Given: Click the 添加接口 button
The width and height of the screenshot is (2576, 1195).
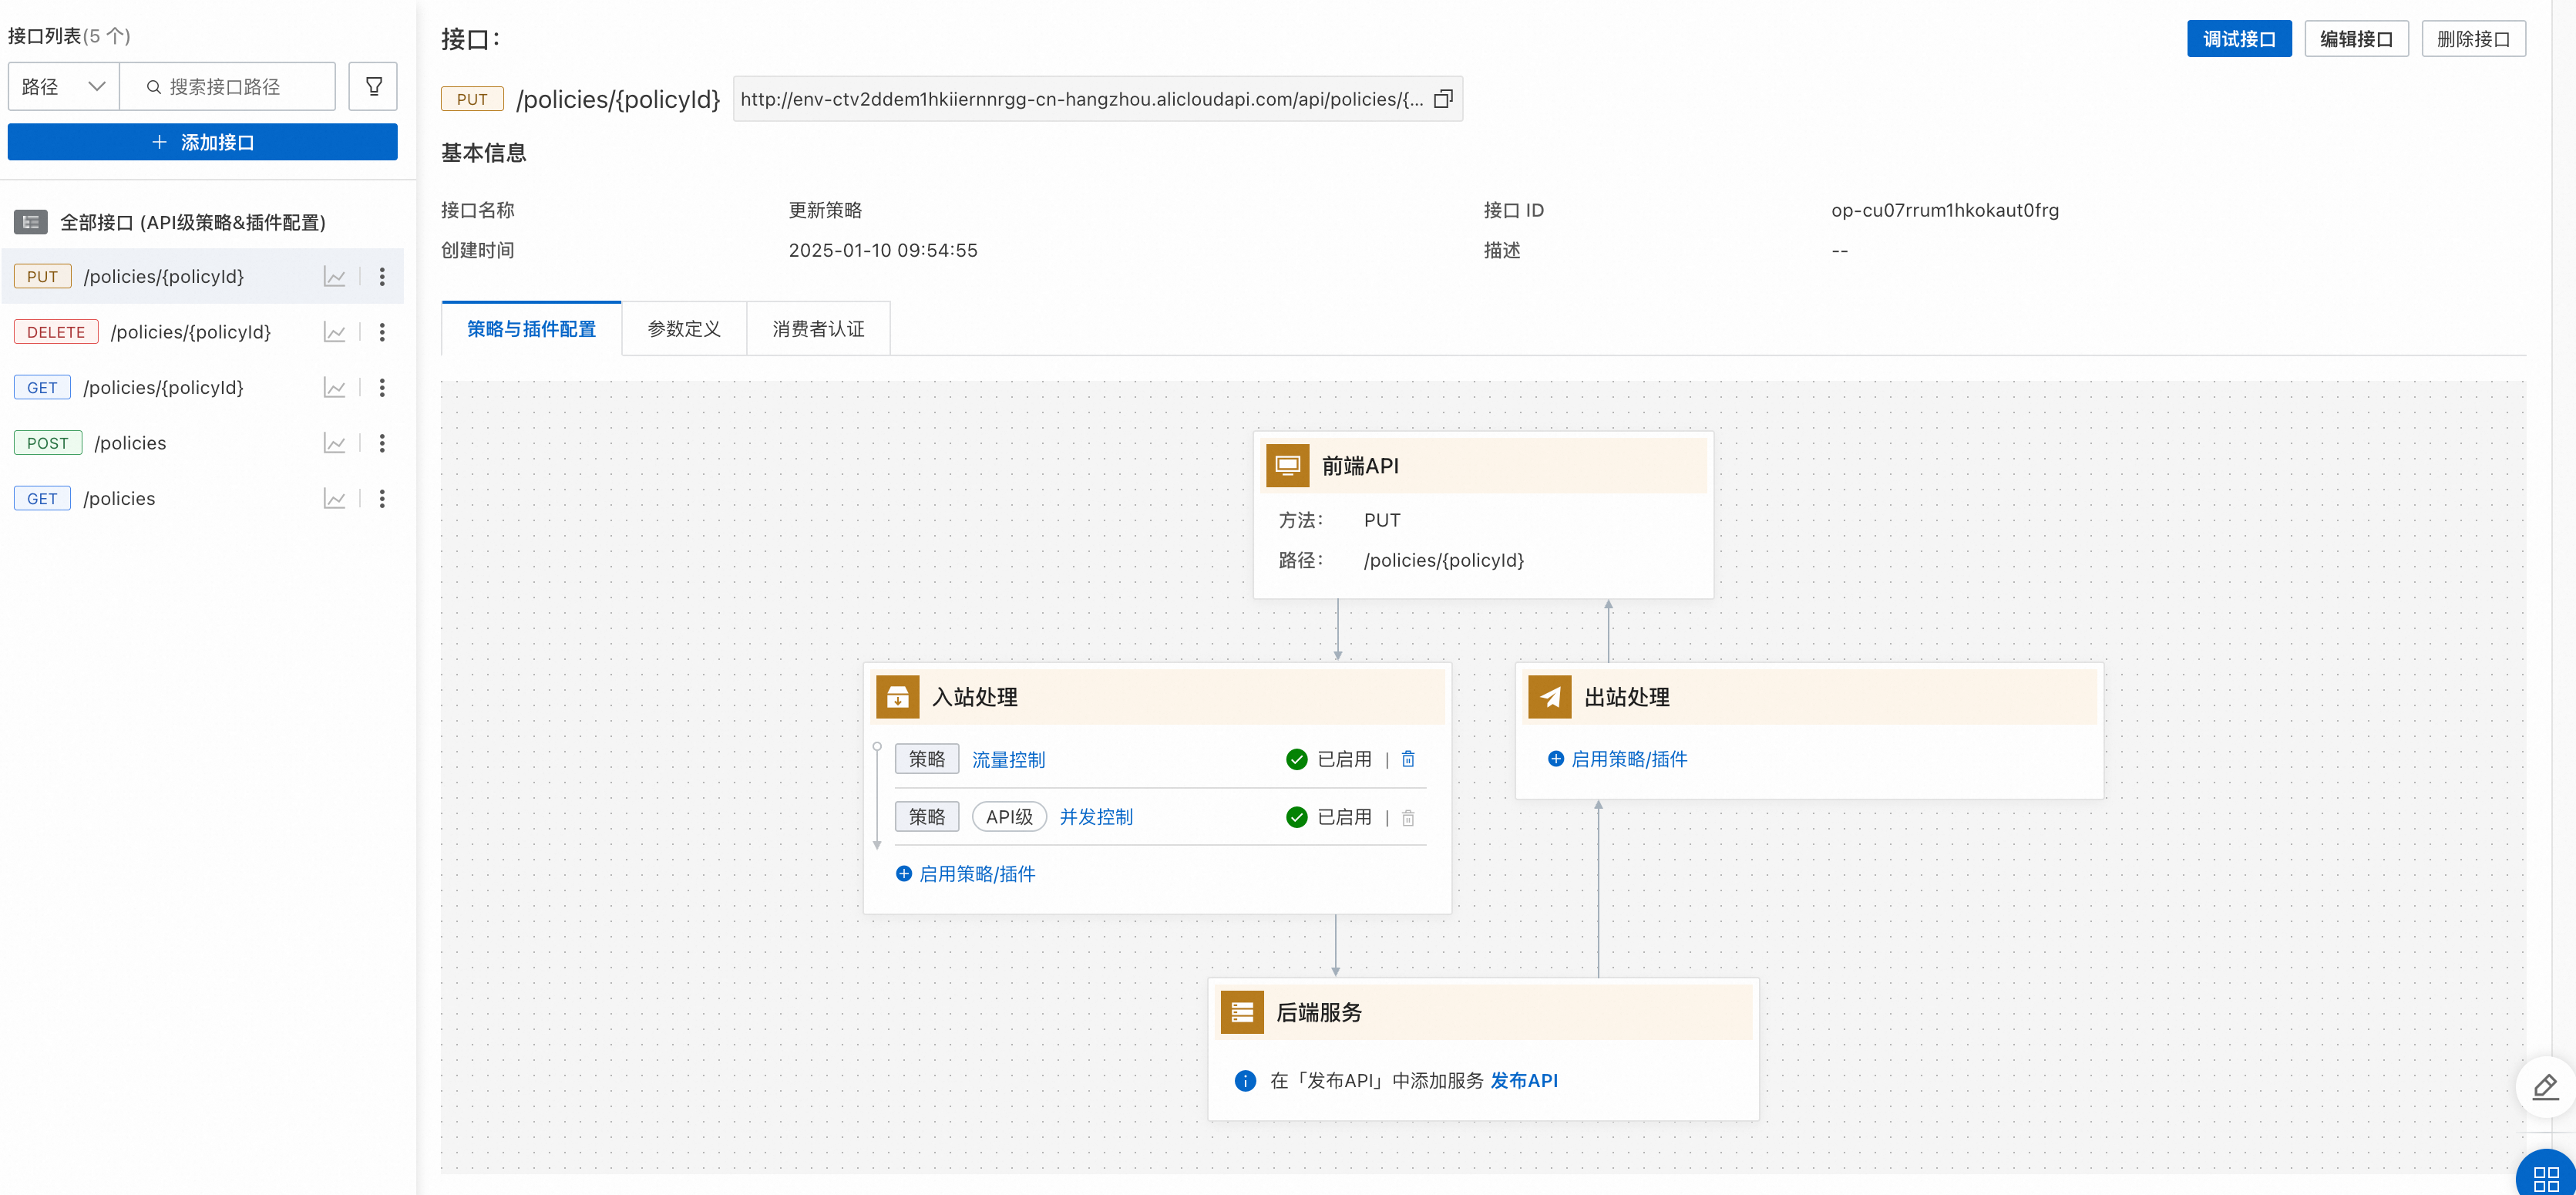Looking at the screenshot, I should click(x=202, y=142).
